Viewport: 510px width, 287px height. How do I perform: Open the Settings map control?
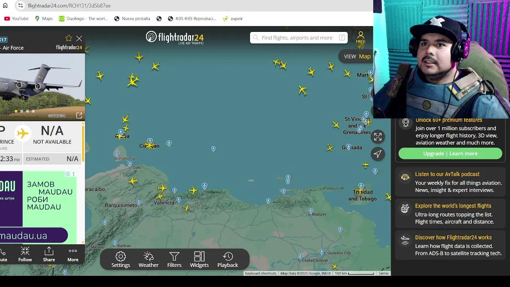pyautogui.click(x=120, y=259)
